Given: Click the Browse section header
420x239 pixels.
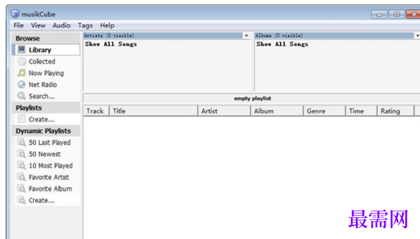Looking at the screenshot, I should (x=46, y=38).
